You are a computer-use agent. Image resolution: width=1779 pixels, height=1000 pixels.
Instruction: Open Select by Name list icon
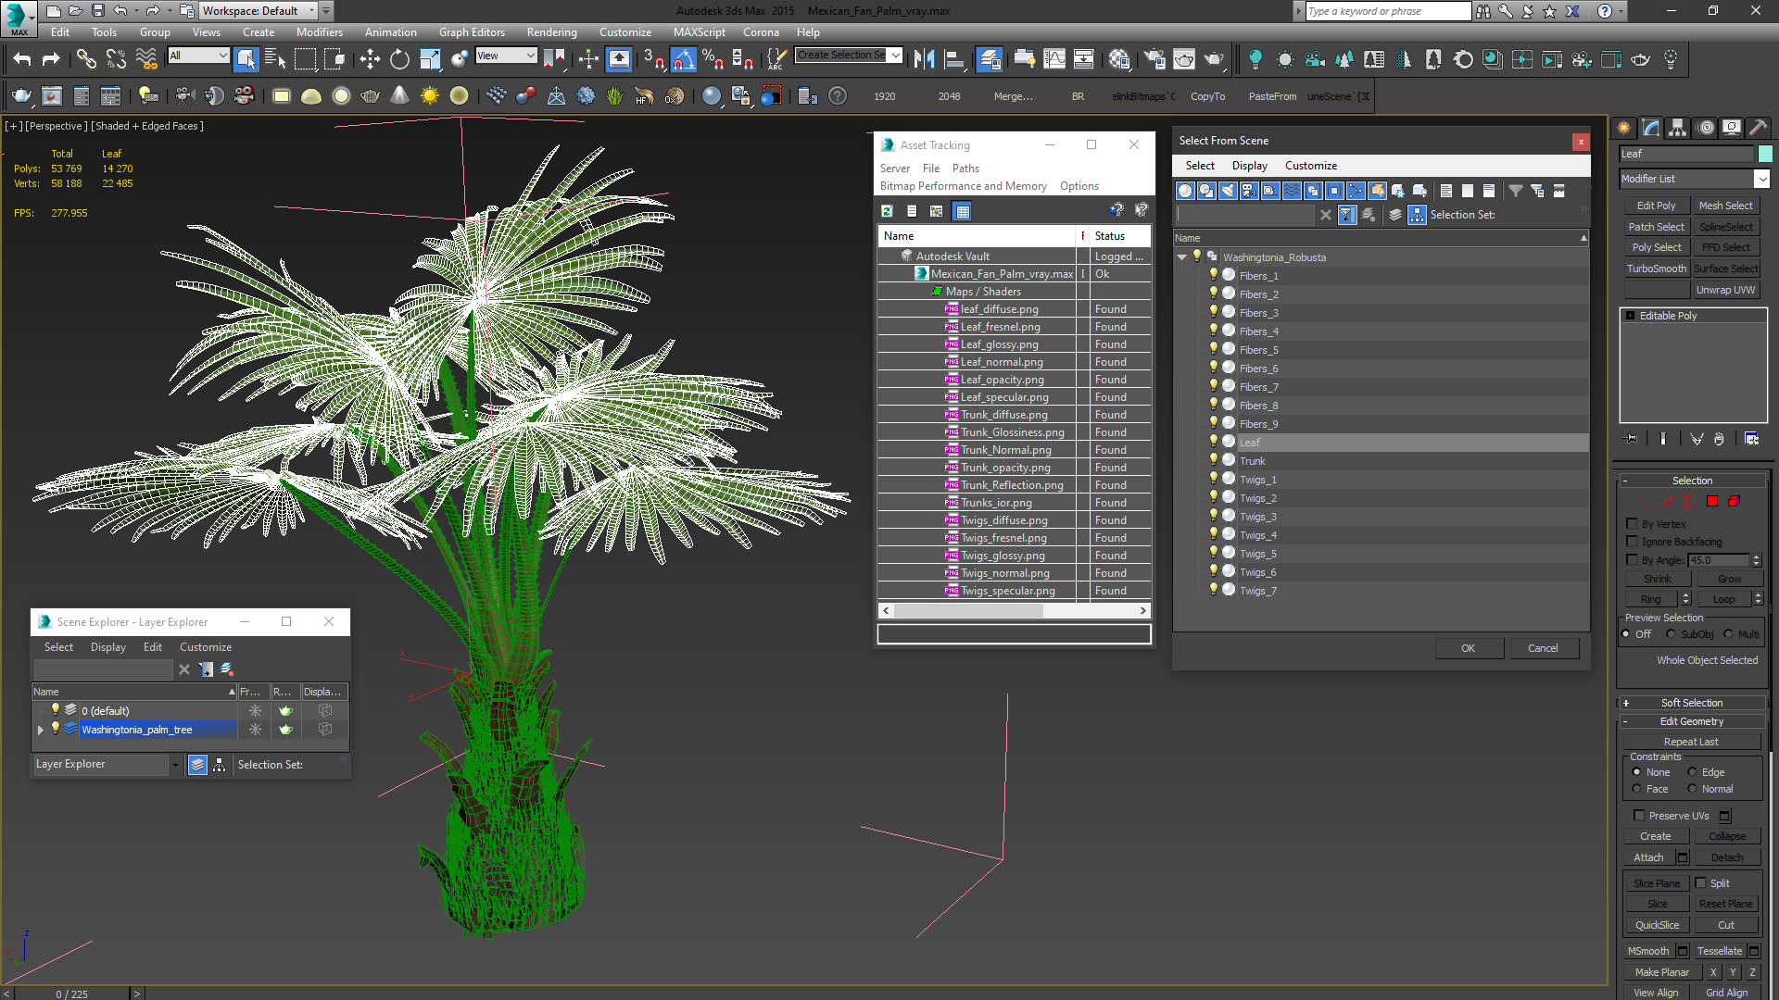coord(275,59)
